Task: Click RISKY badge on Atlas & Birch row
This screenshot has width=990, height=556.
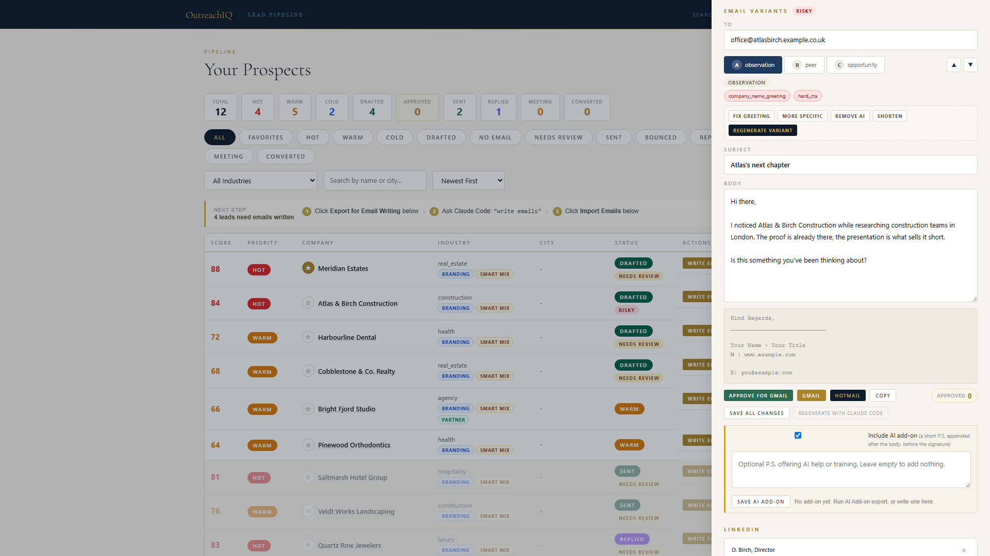Action: click(x=626, y=310)
